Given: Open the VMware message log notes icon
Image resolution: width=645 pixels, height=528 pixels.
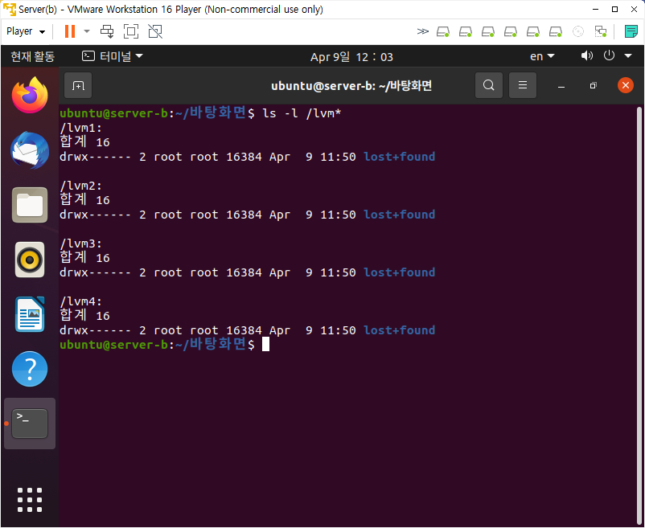Looking at the screenshot, I should point(631,31).
